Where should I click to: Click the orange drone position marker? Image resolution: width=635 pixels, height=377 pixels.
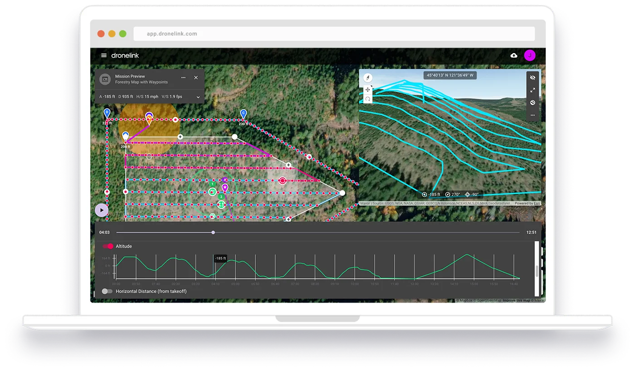click(149, 120)
